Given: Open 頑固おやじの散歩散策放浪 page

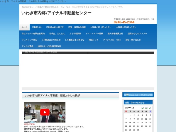Looking at the screenshot, I should 49,46.
